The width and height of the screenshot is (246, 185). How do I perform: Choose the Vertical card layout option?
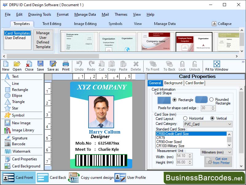click(x=212, y=118)
